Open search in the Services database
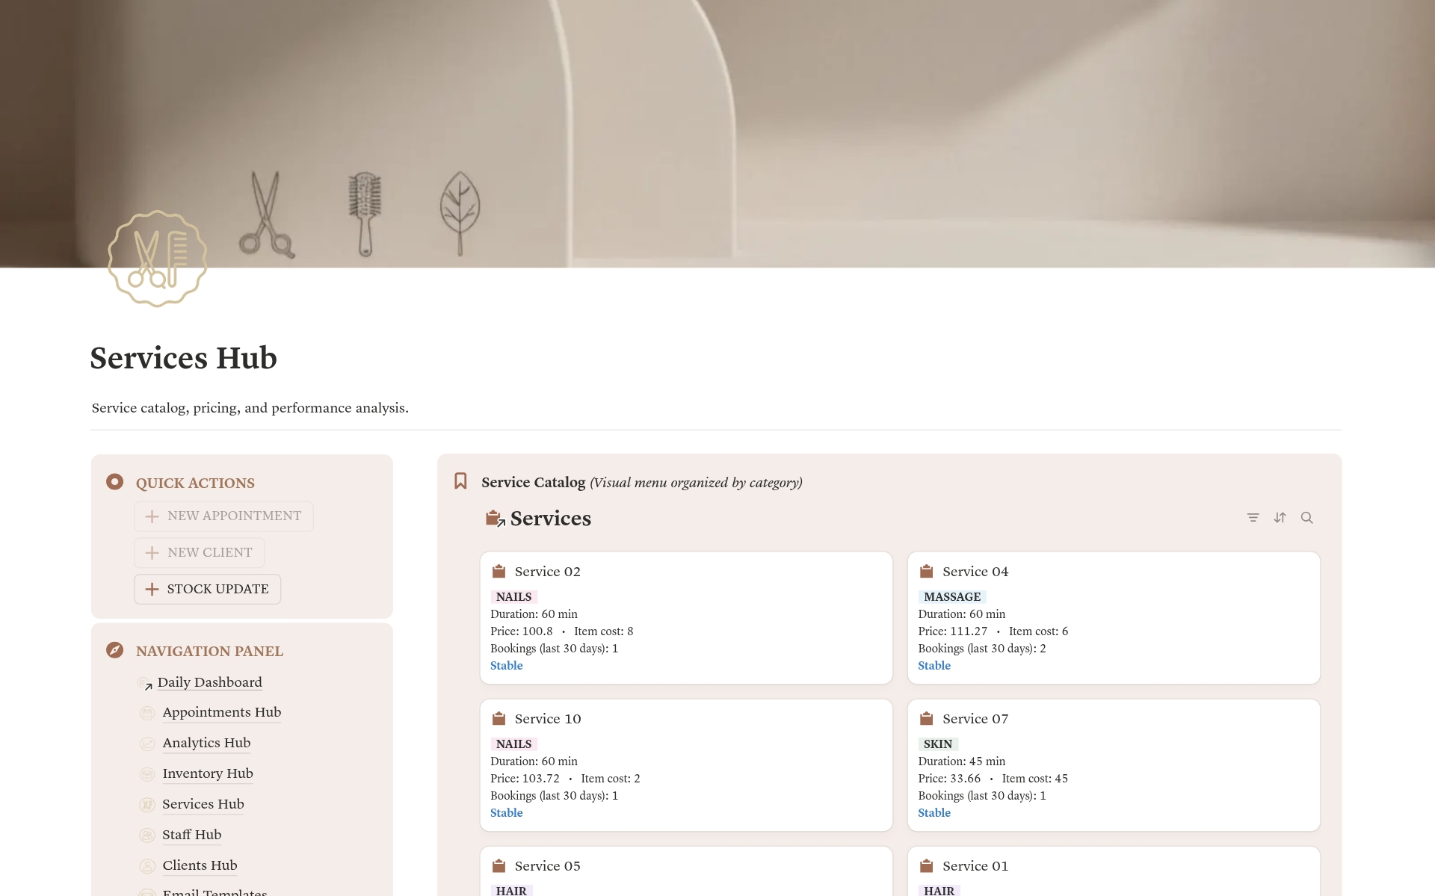This screenshot has width=1435, height=896. (x=1307, y=517)
